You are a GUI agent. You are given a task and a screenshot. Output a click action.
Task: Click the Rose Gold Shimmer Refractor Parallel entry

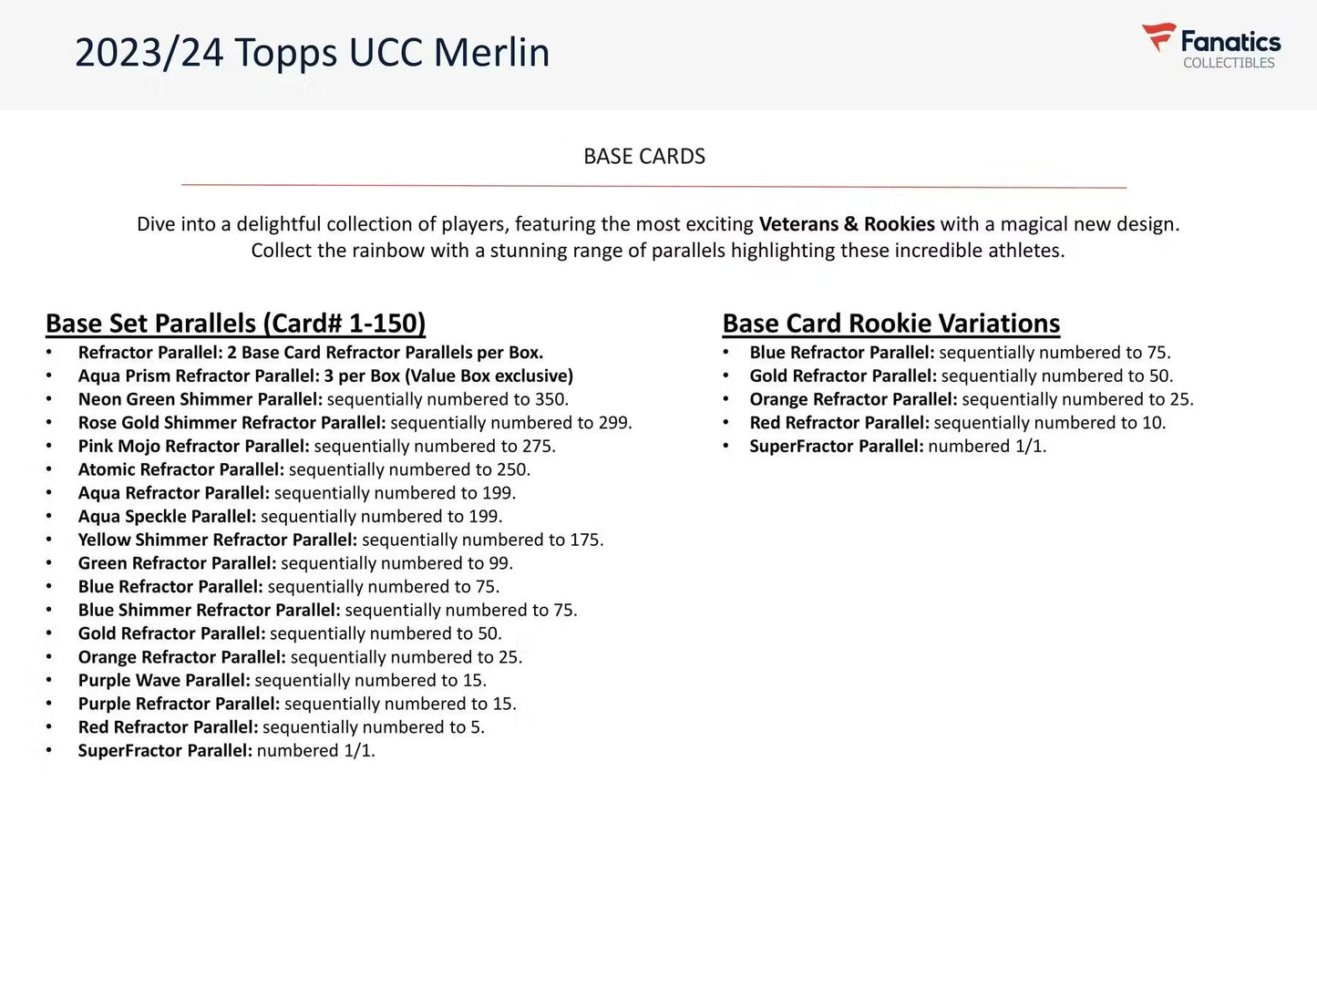(x=355, y=423)
